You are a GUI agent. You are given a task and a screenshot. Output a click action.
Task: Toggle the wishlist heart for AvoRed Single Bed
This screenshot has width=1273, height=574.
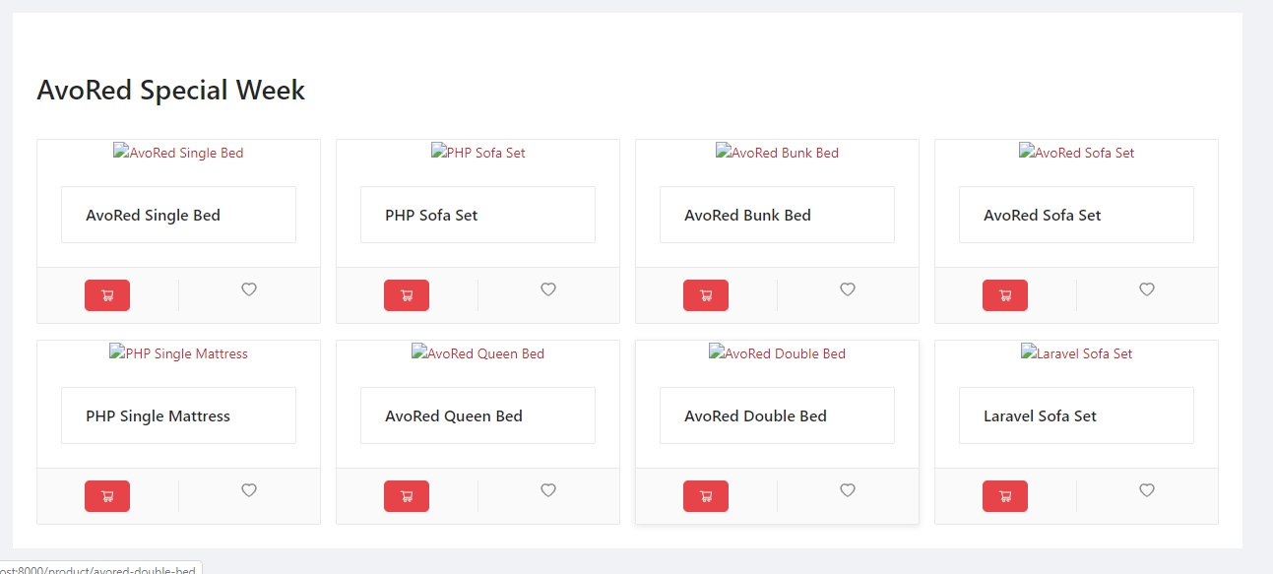[x=249, y=289]
